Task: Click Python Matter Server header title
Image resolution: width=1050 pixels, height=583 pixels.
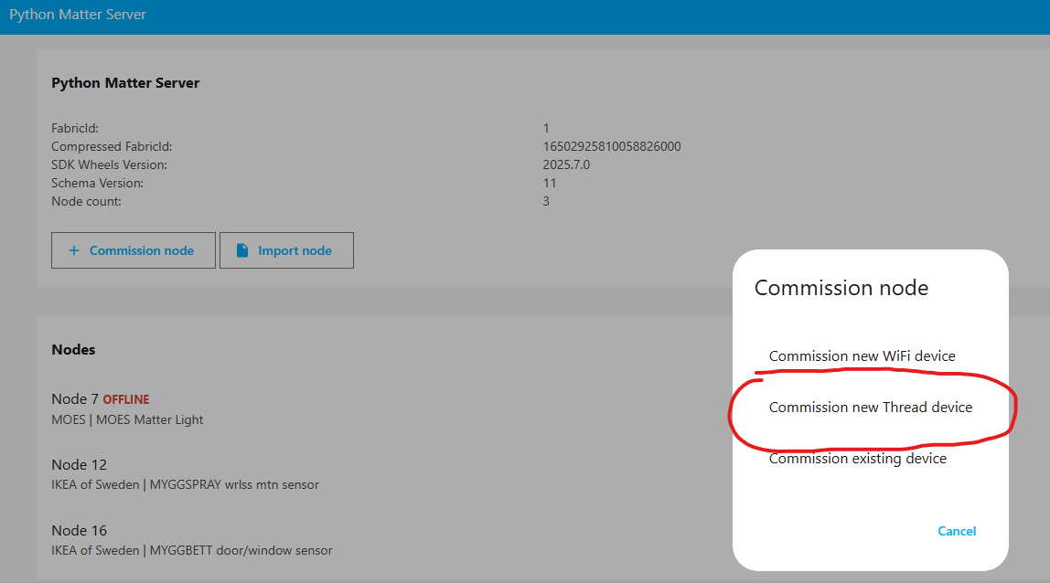Action: point(78,15)
